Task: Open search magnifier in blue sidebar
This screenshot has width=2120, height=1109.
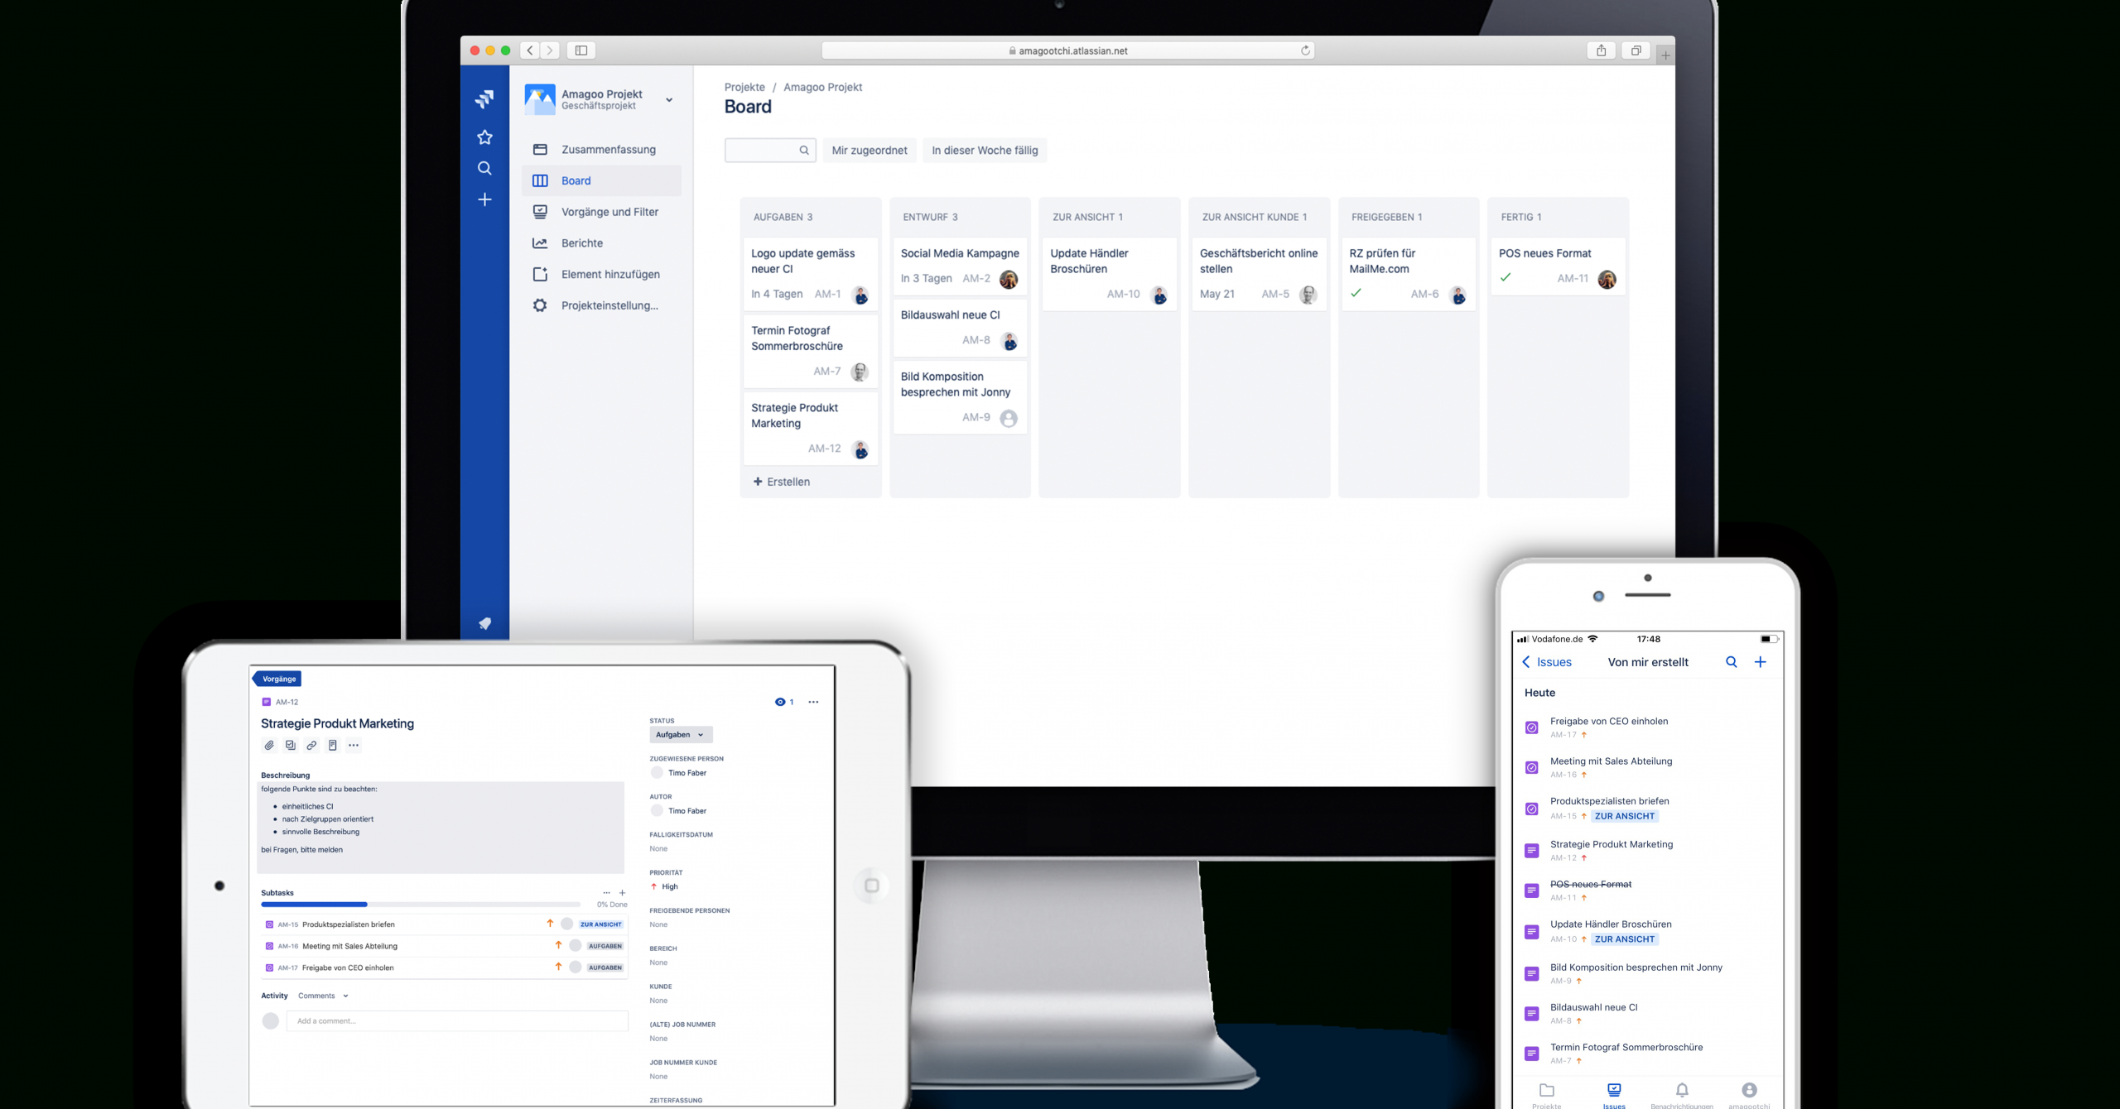Action: coord(484,169)
